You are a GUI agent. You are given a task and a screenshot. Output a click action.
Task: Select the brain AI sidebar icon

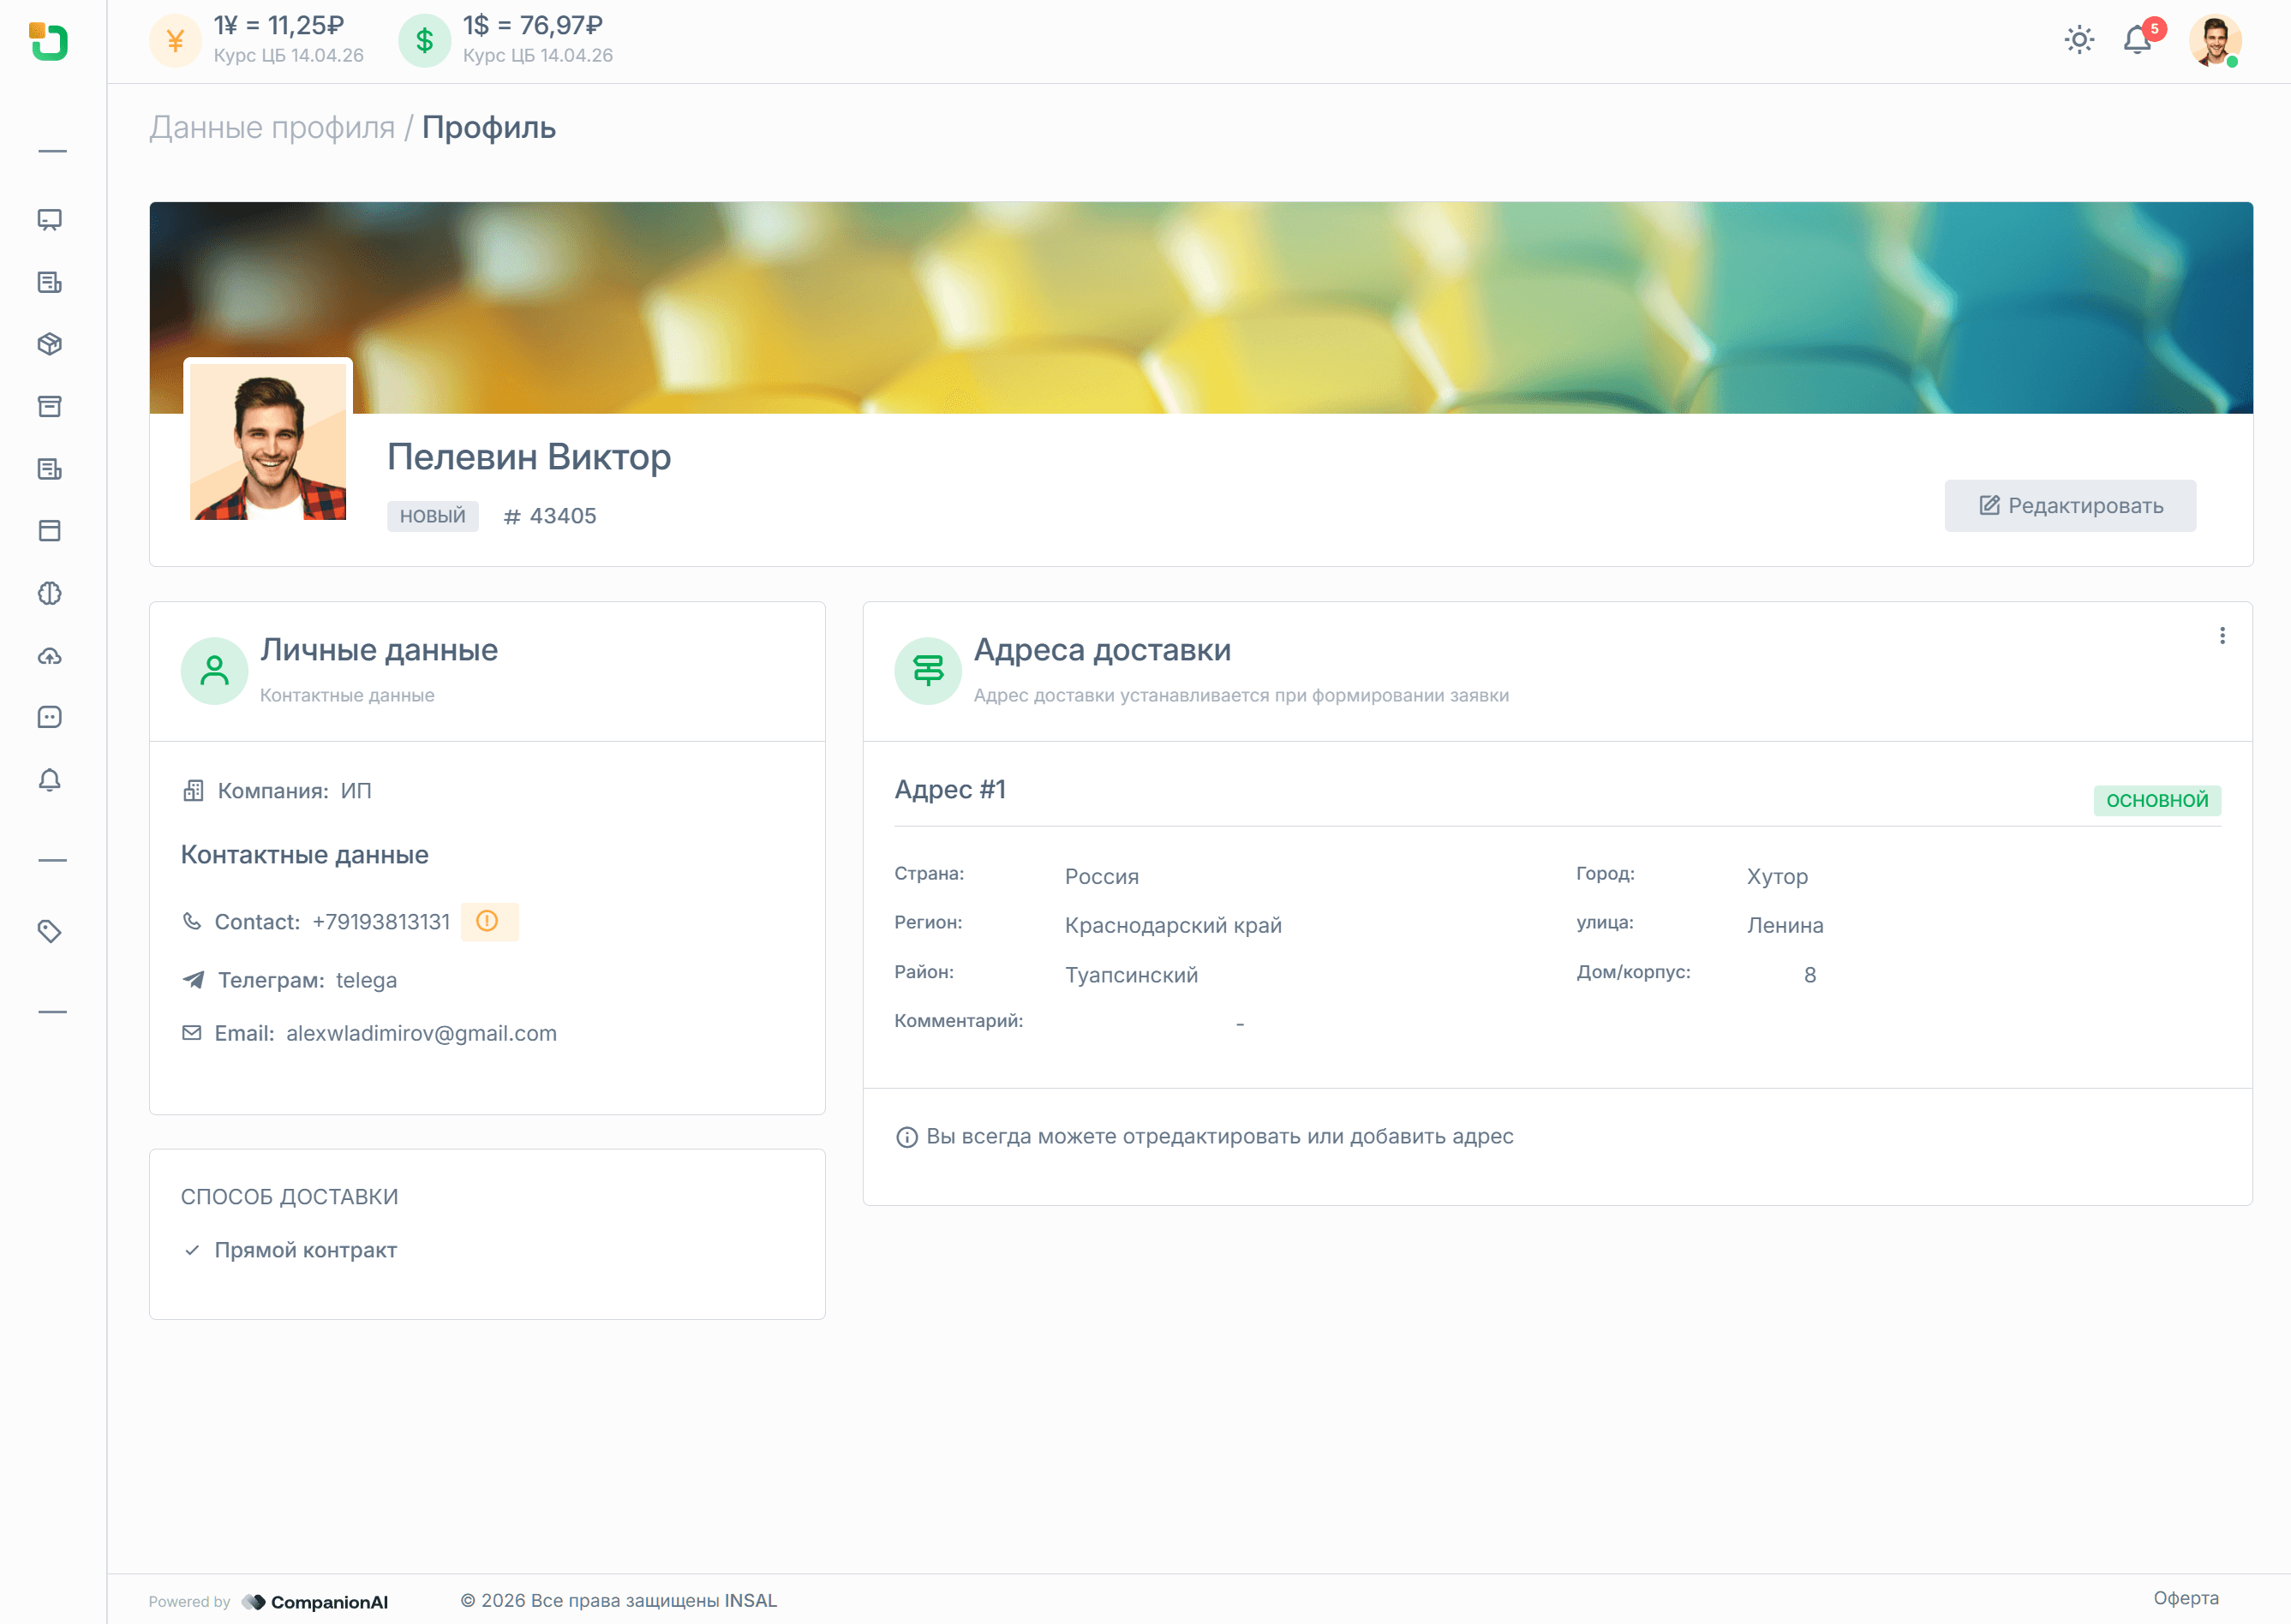[x=49, y=593]
